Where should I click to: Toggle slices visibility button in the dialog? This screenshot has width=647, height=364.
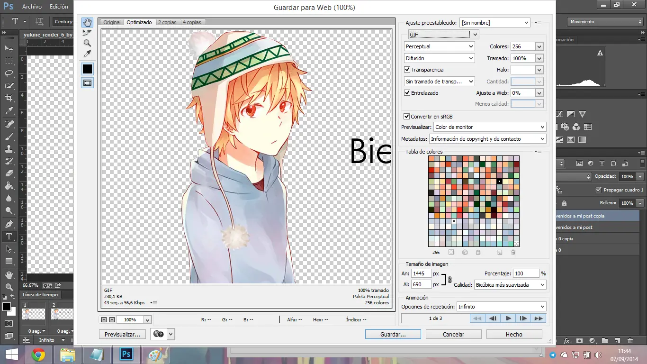(x=87, y=82)
